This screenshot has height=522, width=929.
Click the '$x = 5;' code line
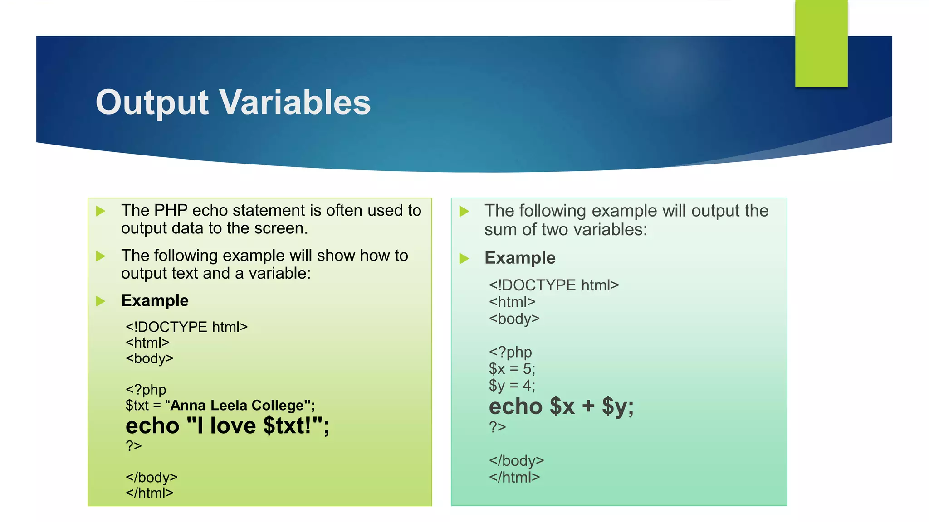(512, 369)
